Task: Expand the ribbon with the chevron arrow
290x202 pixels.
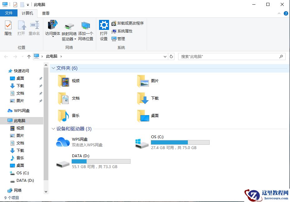Action: click(279, 13)
